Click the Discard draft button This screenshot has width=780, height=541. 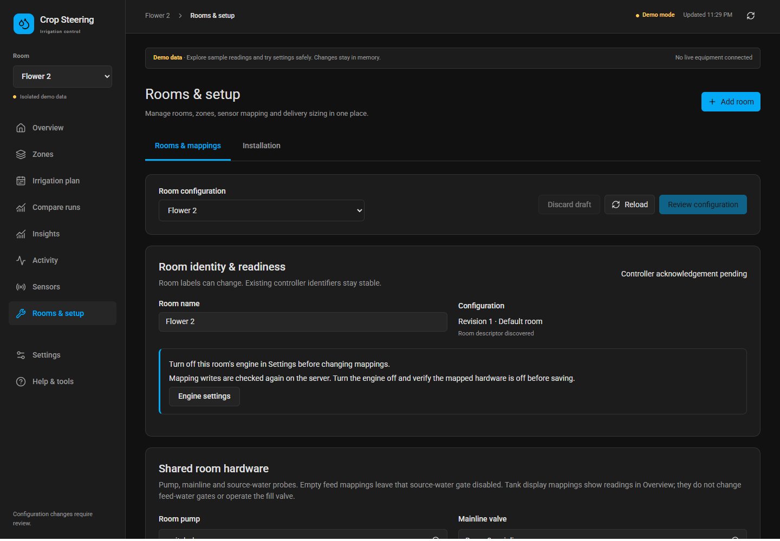569,204
